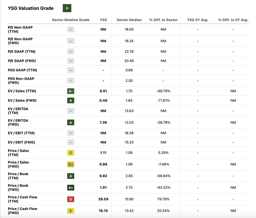The width and height of the screenshot is (256, 218).
Task: Click the sector median value 0.68
Action: [129, 70]
